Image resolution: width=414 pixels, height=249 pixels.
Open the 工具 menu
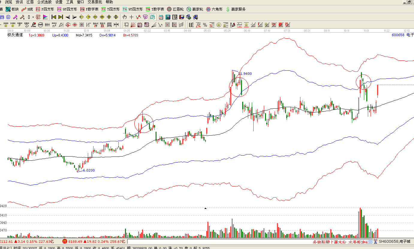click(70, 2)
